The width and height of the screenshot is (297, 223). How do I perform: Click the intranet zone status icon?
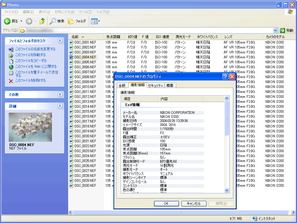pyautogui.click(x=255, y=218)
